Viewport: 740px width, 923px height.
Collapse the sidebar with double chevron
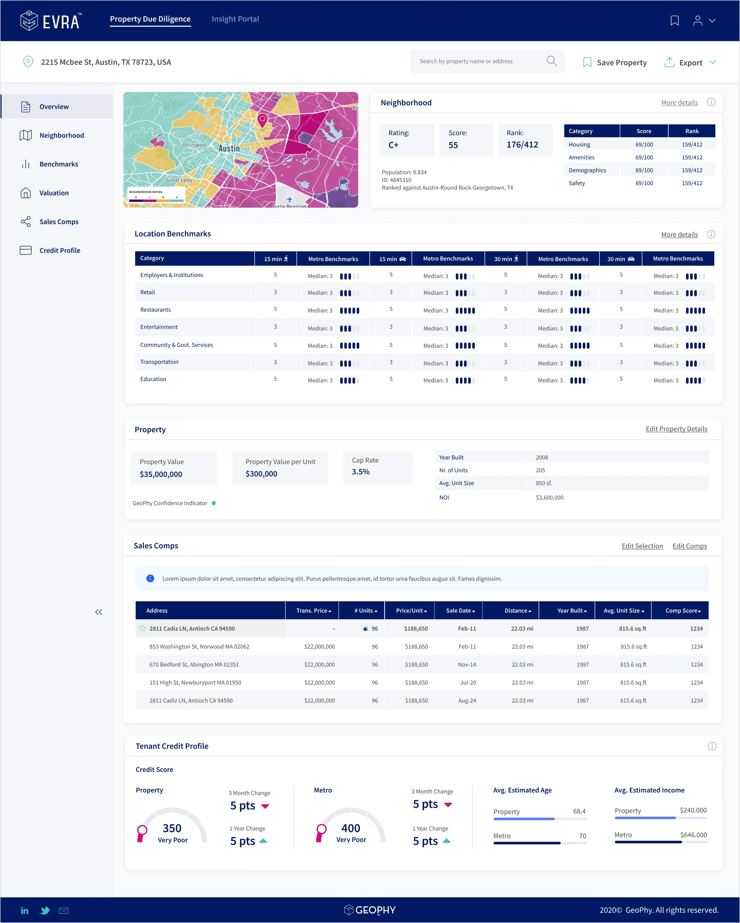(99, 612)
